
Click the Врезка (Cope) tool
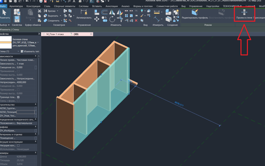(x=50, y=11)
